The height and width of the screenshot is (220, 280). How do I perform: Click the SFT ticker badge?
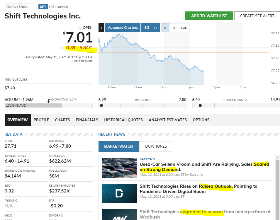pos(43,7)
